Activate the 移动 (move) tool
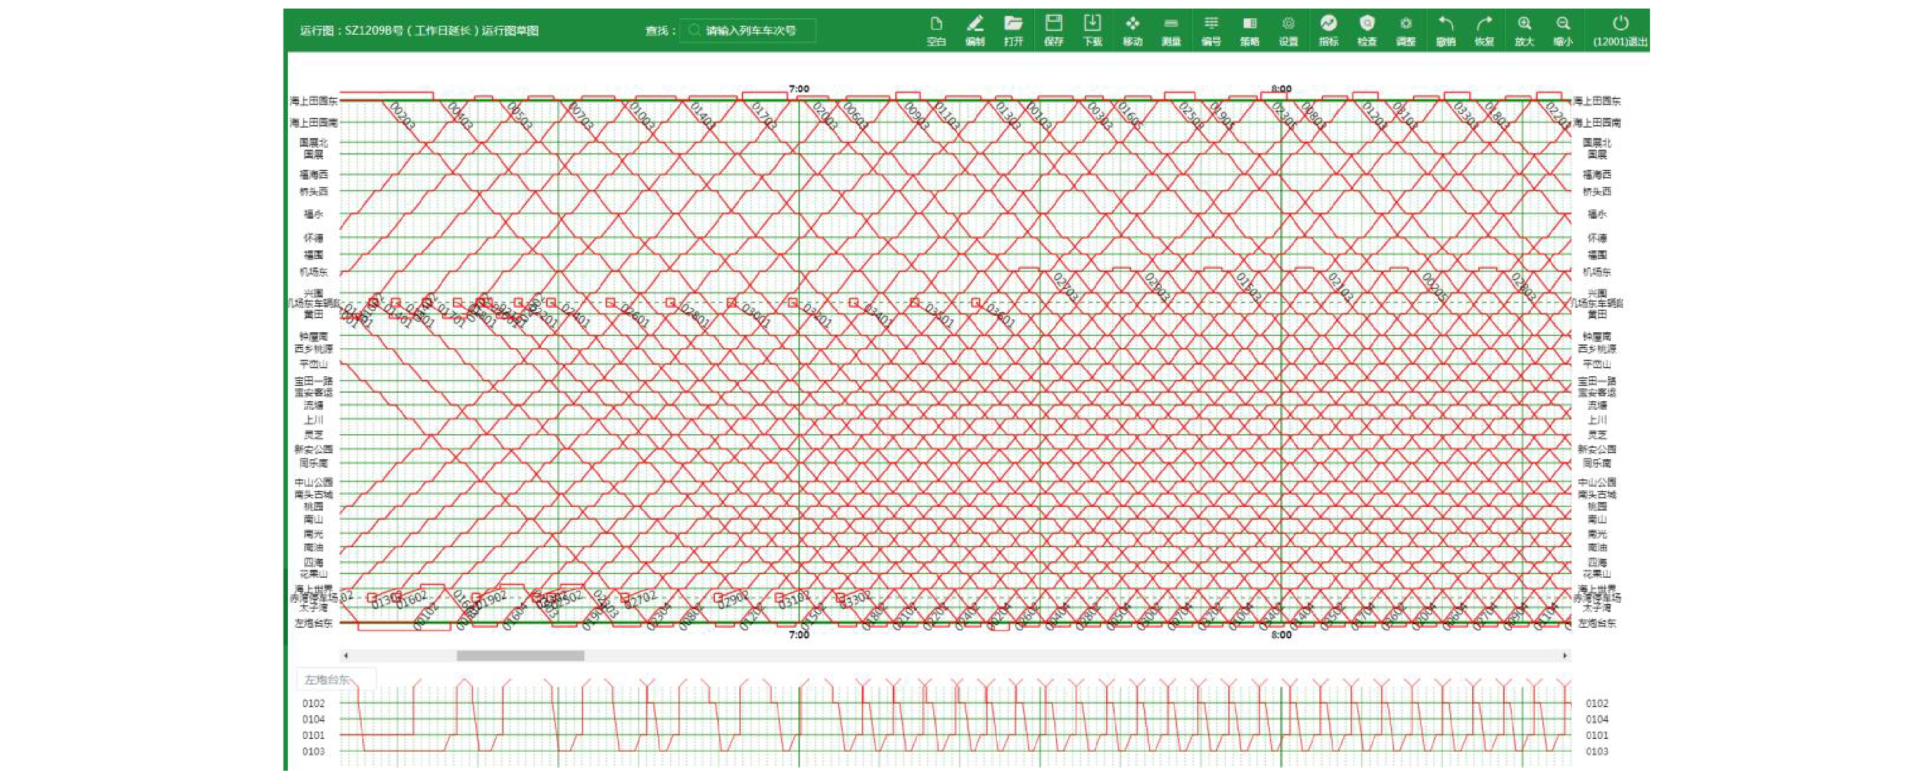 click(1132, 30)
